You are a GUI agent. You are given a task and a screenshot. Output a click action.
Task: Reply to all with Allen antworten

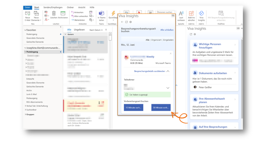tap(80, 16)
